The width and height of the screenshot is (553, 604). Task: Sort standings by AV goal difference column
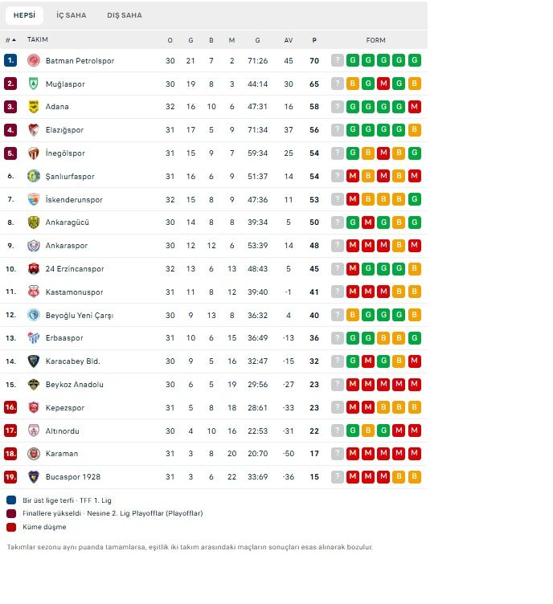[x=289, y=39]
